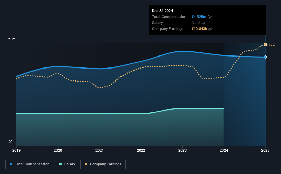Select the 2020 x-axis label
The height and width of the screenshot is (174, 281).
pos(58,150)
